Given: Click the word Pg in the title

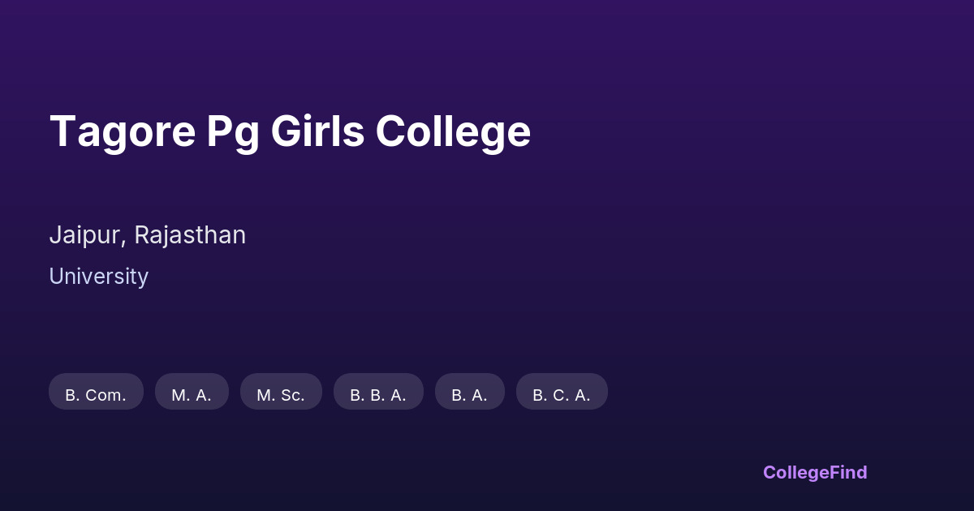Looking at the screenshot, I should [232, 131].
